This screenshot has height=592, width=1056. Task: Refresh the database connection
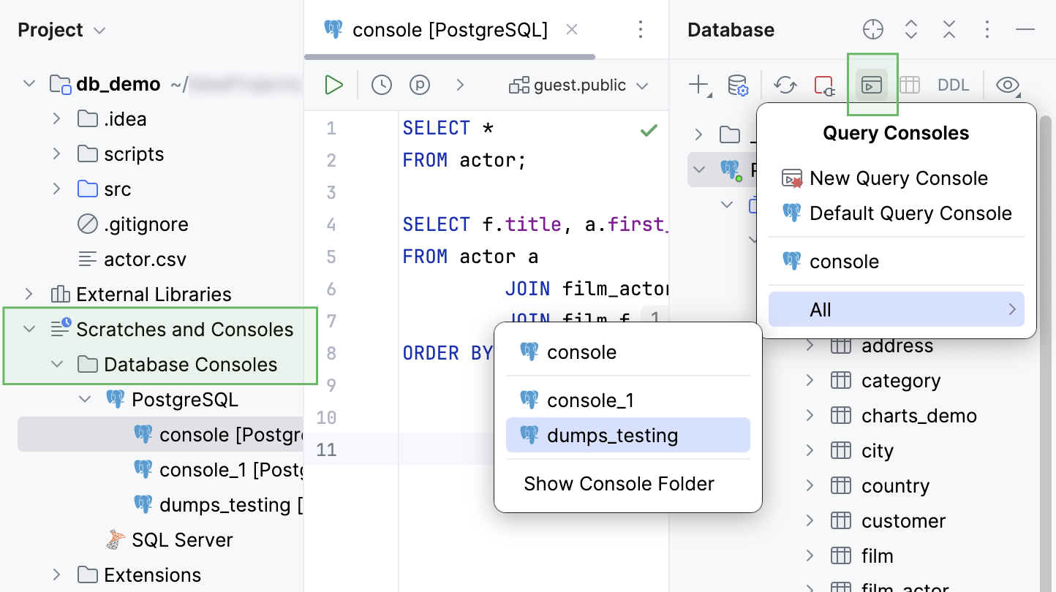[785, 84]
